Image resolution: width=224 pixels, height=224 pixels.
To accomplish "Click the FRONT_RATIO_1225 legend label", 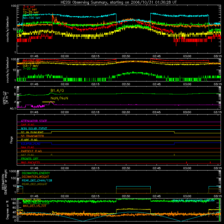I will point(36,203).
